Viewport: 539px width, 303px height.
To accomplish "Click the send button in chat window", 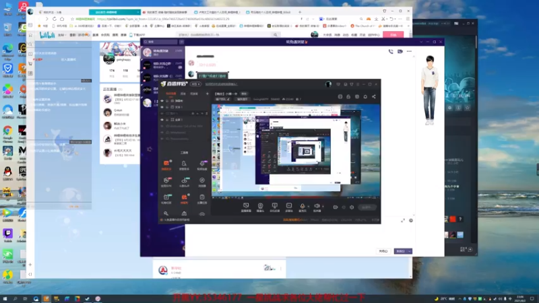I will [x=400, y=251].
